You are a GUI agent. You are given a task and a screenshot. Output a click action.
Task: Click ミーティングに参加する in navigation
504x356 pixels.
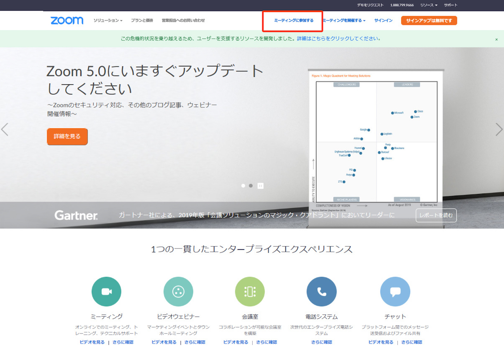coord(294,21)
